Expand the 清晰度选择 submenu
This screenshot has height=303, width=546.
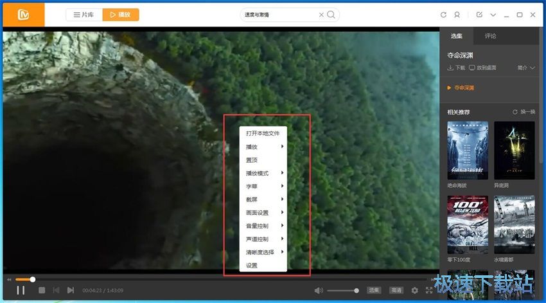point(263,252)
